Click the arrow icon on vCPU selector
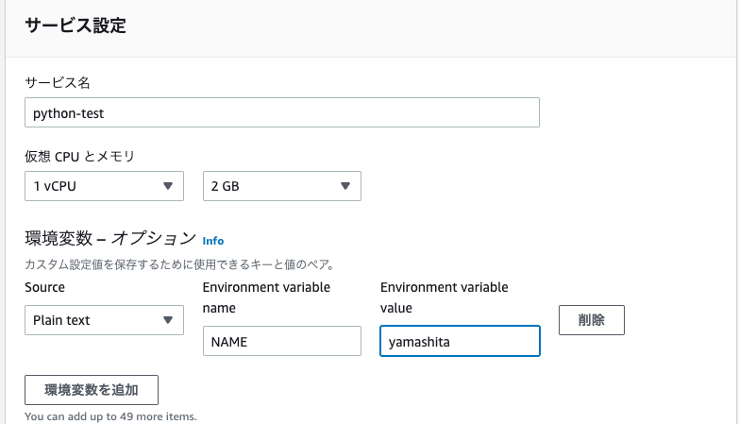This screenshot has width=739, height=424. [x=168, y=186]
